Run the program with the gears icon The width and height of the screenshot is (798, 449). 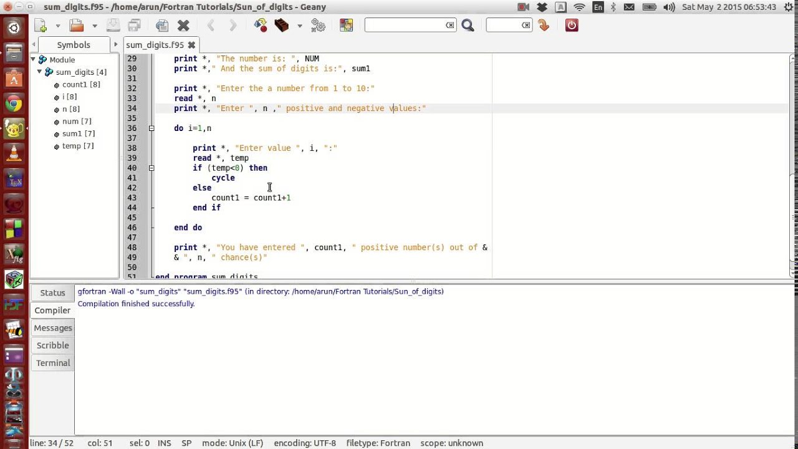pos(318,26)
